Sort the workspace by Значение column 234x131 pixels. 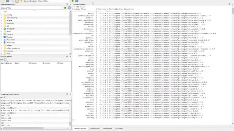pyautogui.click(x=46, y=63)
